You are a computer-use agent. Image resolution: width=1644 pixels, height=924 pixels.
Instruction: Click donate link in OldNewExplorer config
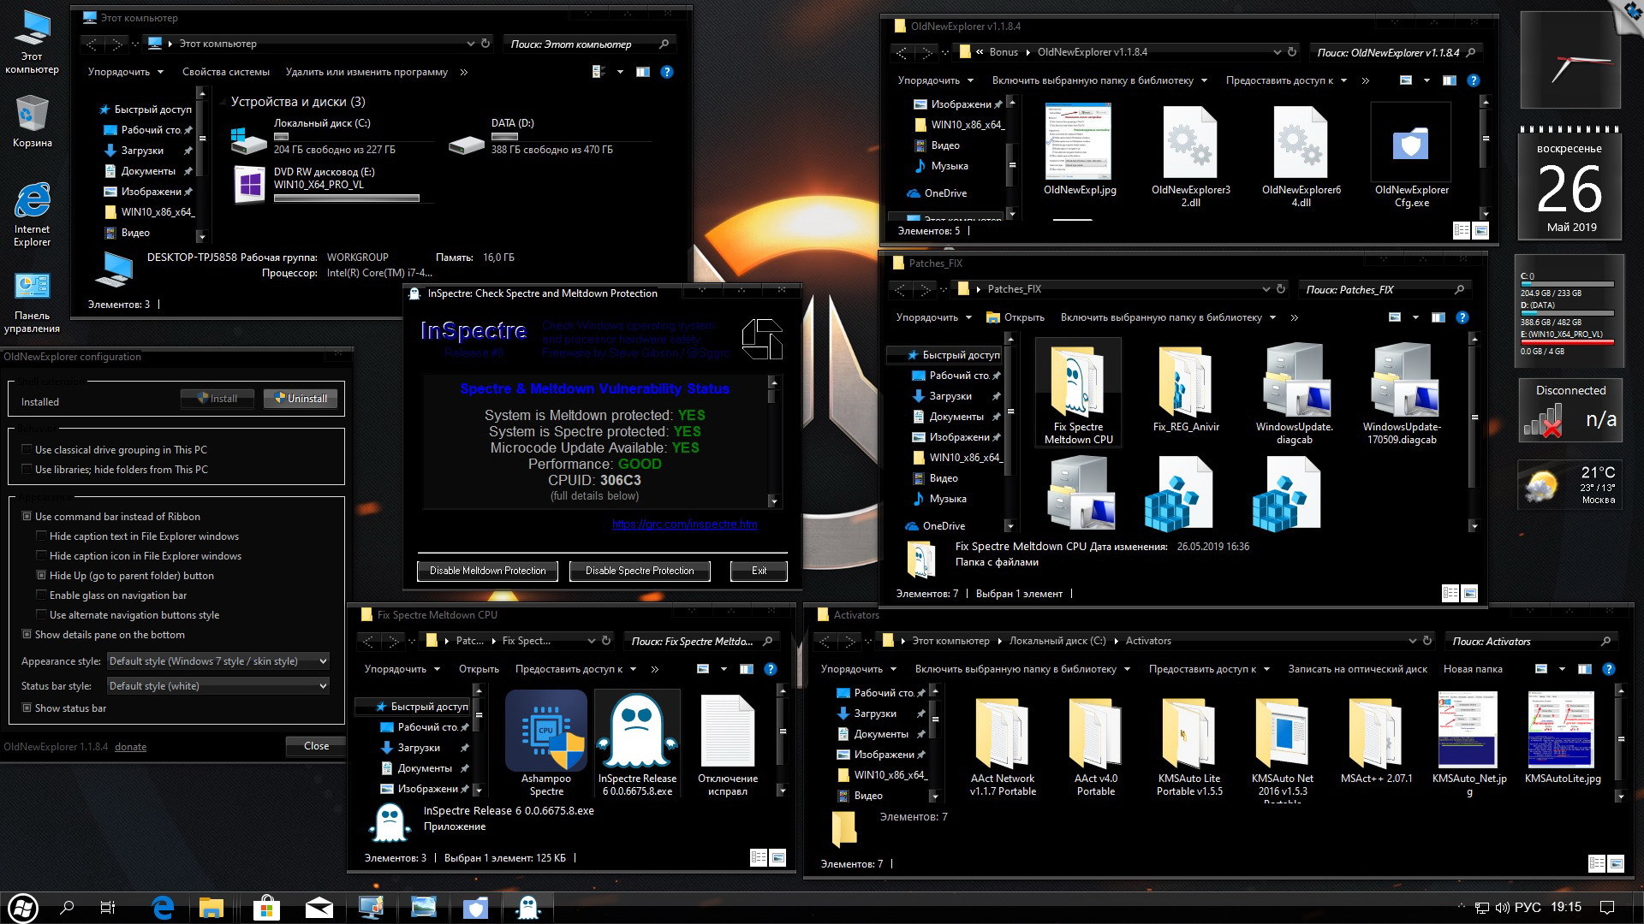pos(130,747)
